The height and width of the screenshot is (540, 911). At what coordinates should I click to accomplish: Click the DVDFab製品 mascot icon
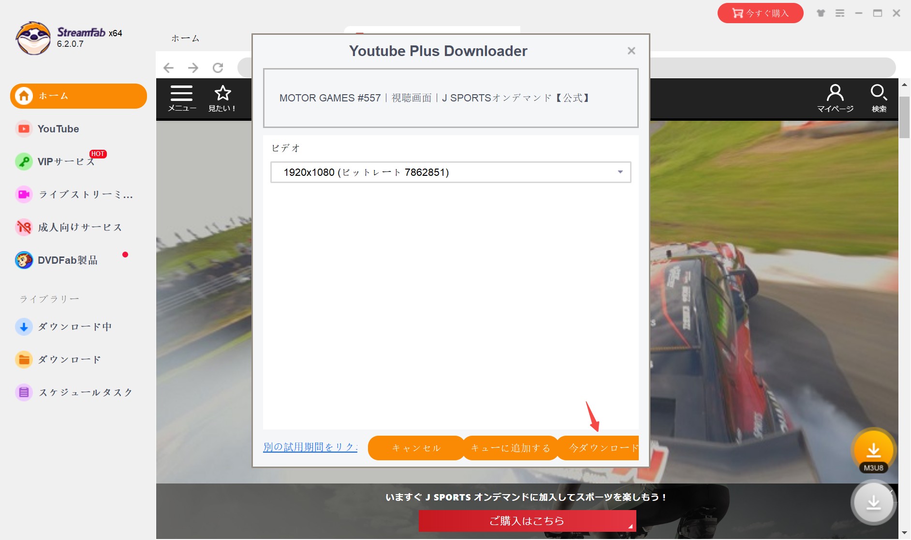[24, 260]
